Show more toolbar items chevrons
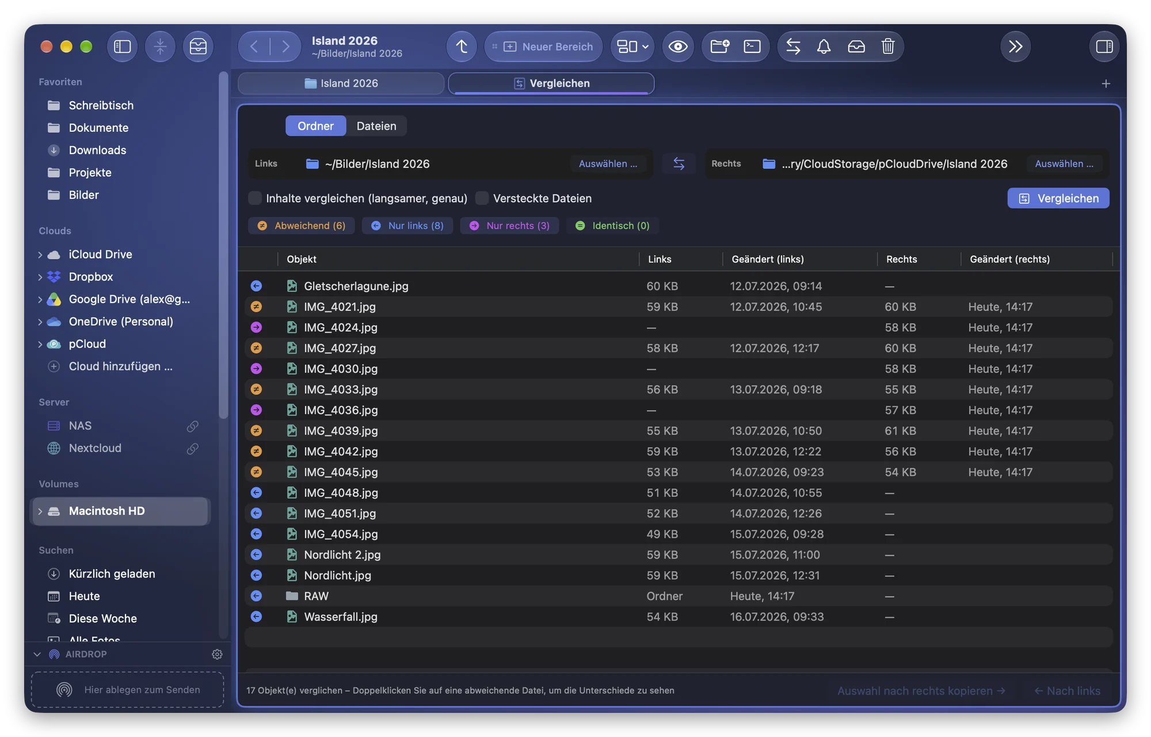The image size is (1151, 737). click(x=1016, y=47)
